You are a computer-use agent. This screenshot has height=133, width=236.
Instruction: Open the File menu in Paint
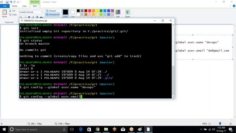click(x=5, y=6)
